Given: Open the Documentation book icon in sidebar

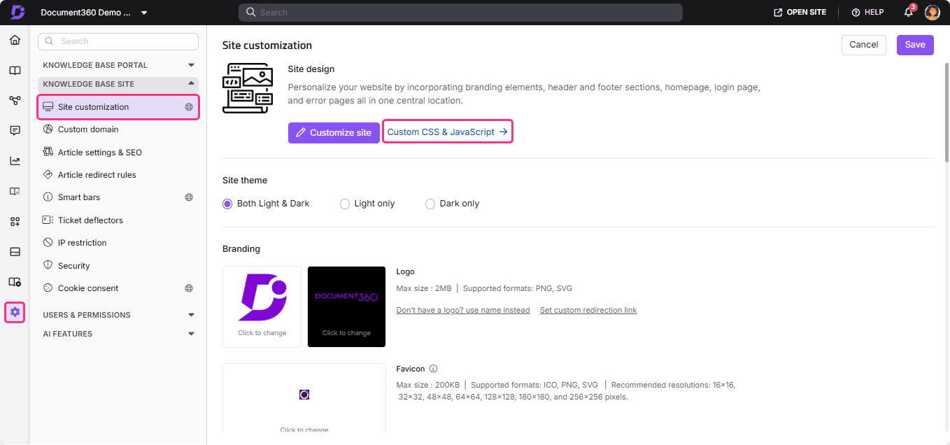Looking at the screenshot, I should click(x=15, y=70).
